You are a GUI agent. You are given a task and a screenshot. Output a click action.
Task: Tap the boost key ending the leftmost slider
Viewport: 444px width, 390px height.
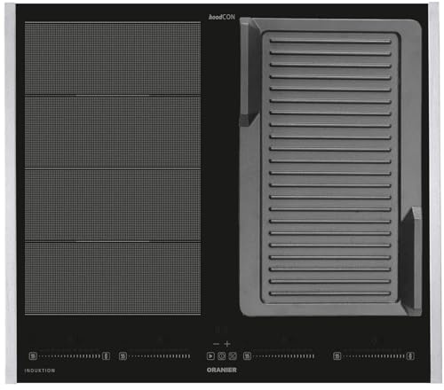pyautogui.click(x=107, y=356)
